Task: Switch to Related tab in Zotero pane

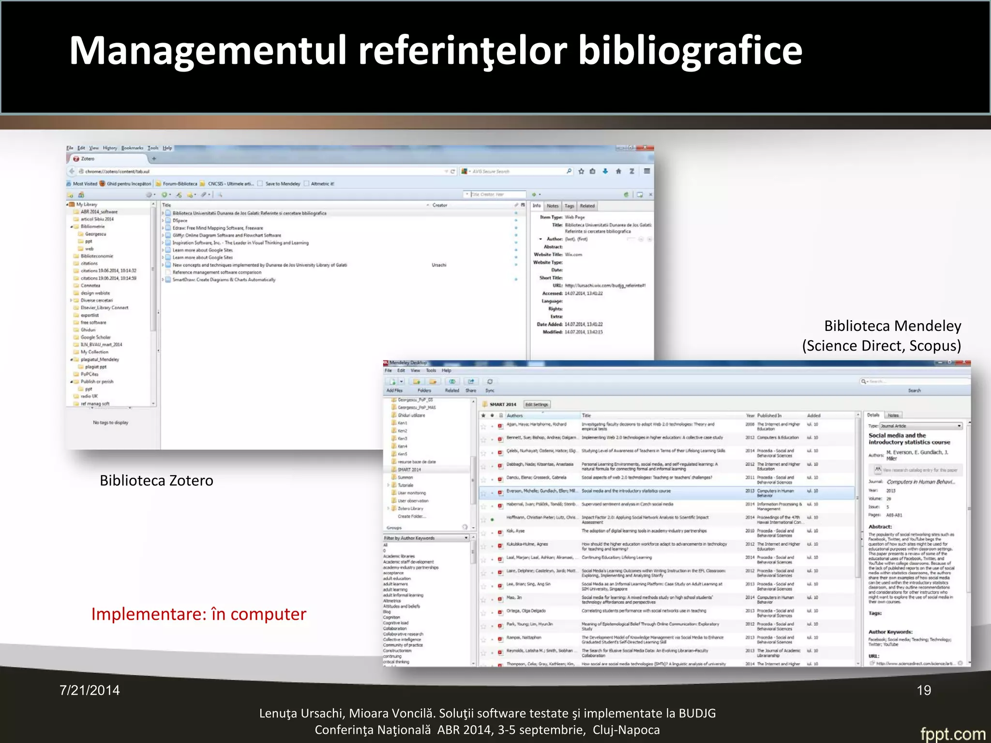Action: (x=587, y=206)
